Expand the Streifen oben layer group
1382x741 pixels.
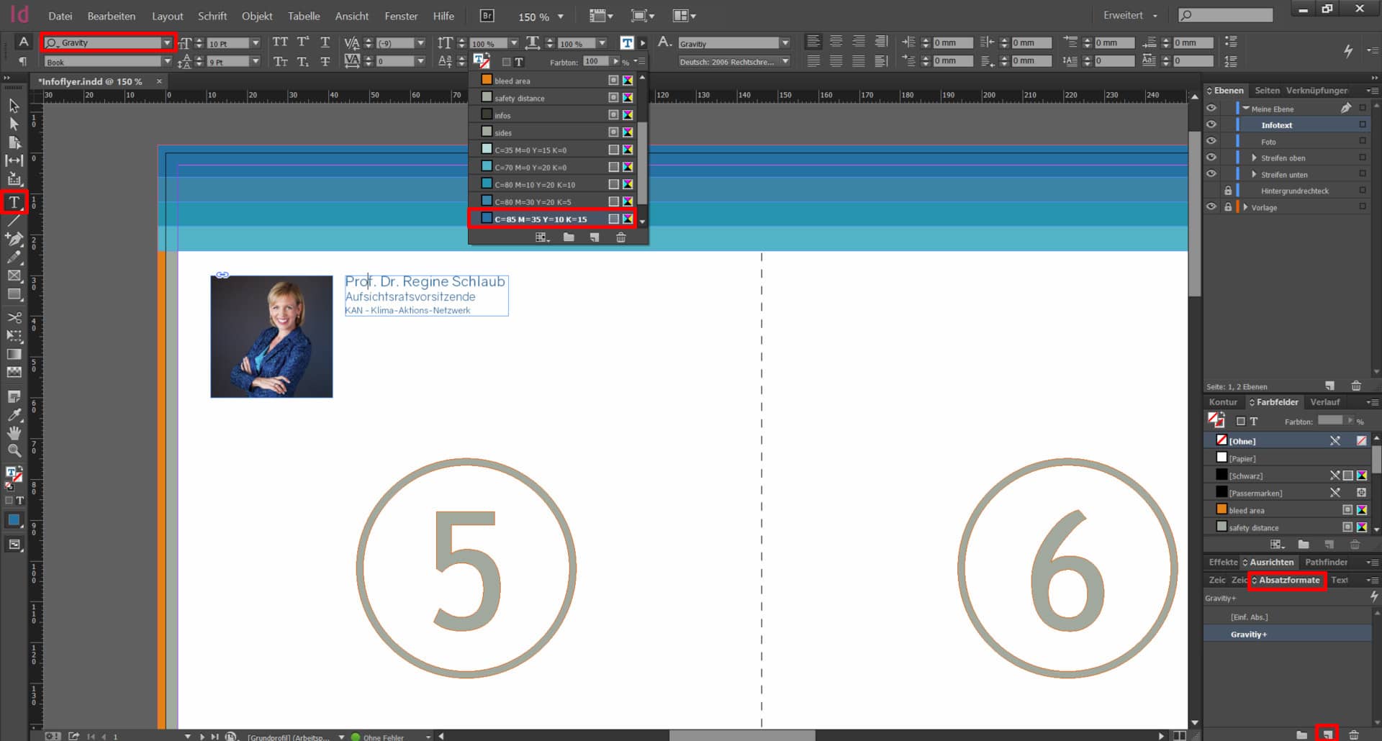click(1254, 158)
